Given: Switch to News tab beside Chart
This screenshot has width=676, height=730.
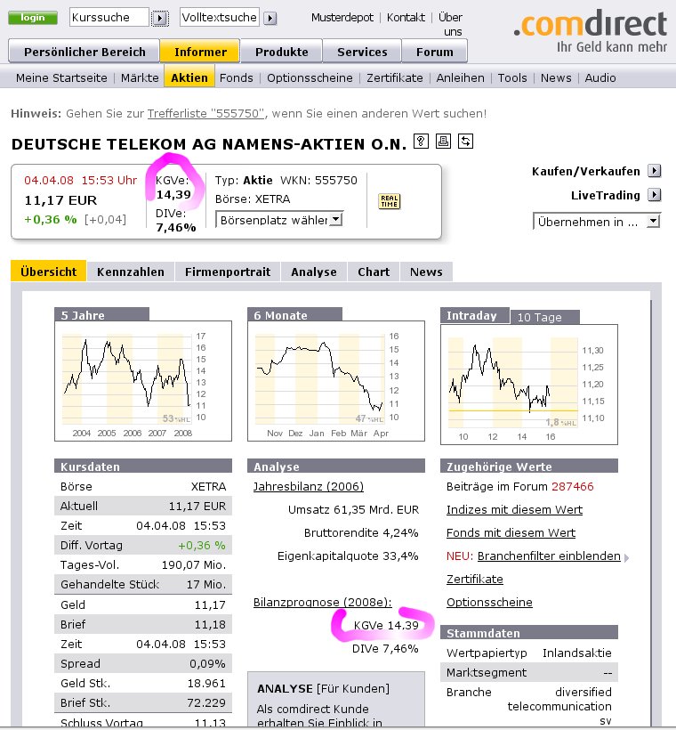Looking at the screenshot, I should [x=426, y=272].
